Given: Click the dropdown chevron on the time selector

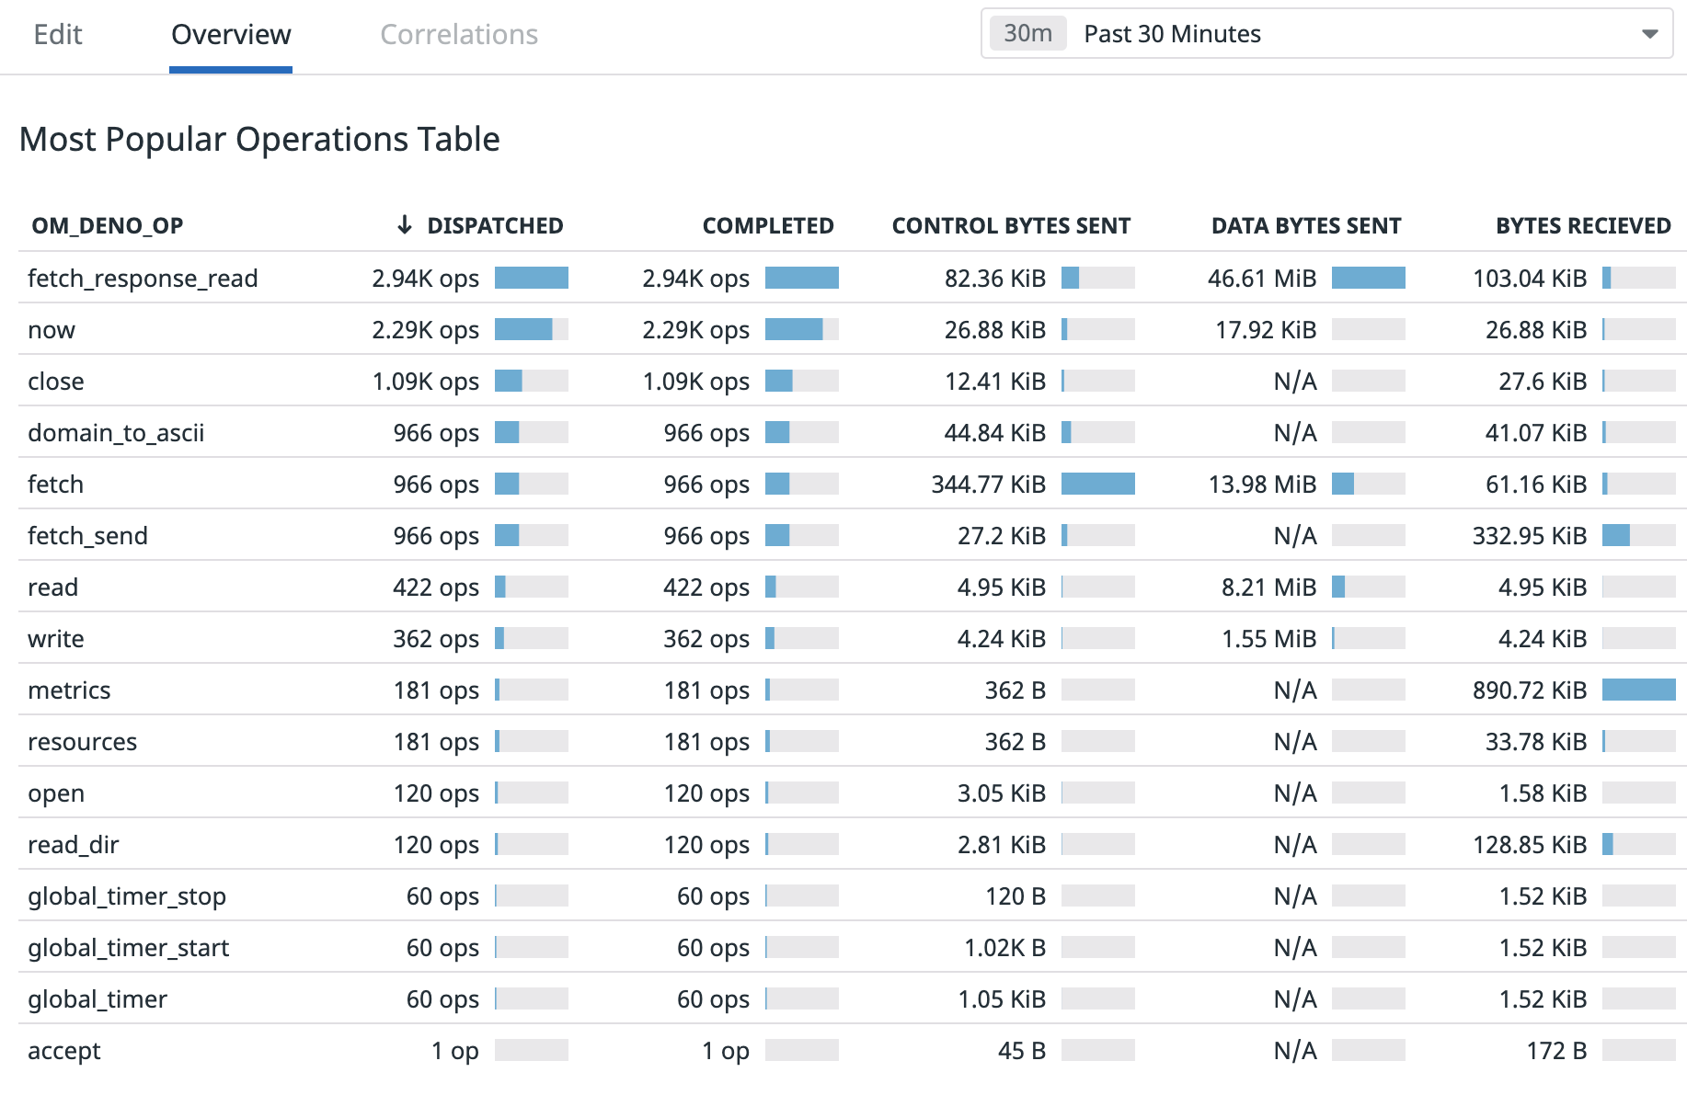Looking at the screenshot, I should pos(1650,34).
